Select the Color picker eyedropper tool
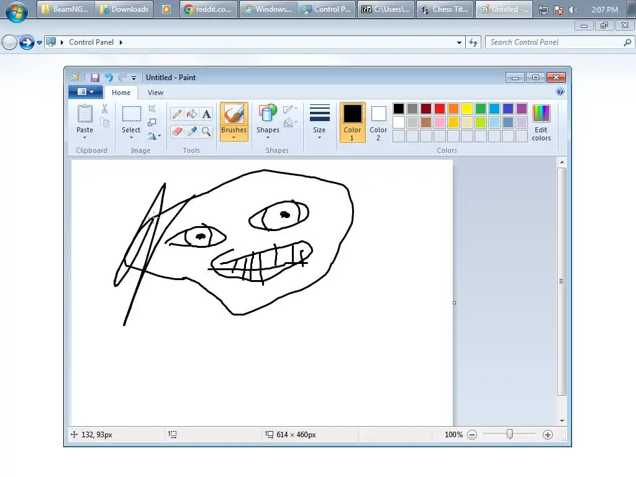 (x=192, y=132)
